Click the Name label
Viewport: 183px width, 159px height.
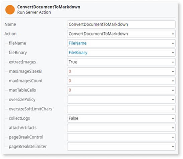10,24
